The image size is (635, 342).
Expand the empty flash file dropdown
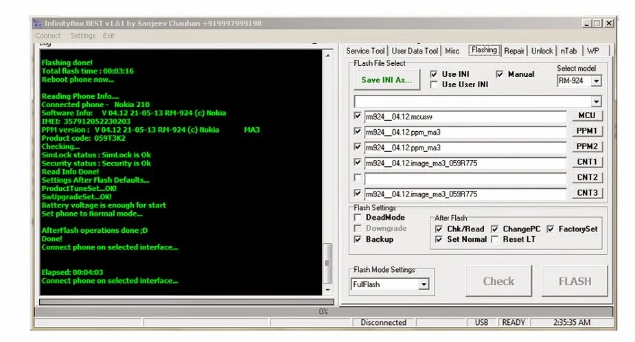(x=596, y=102)
